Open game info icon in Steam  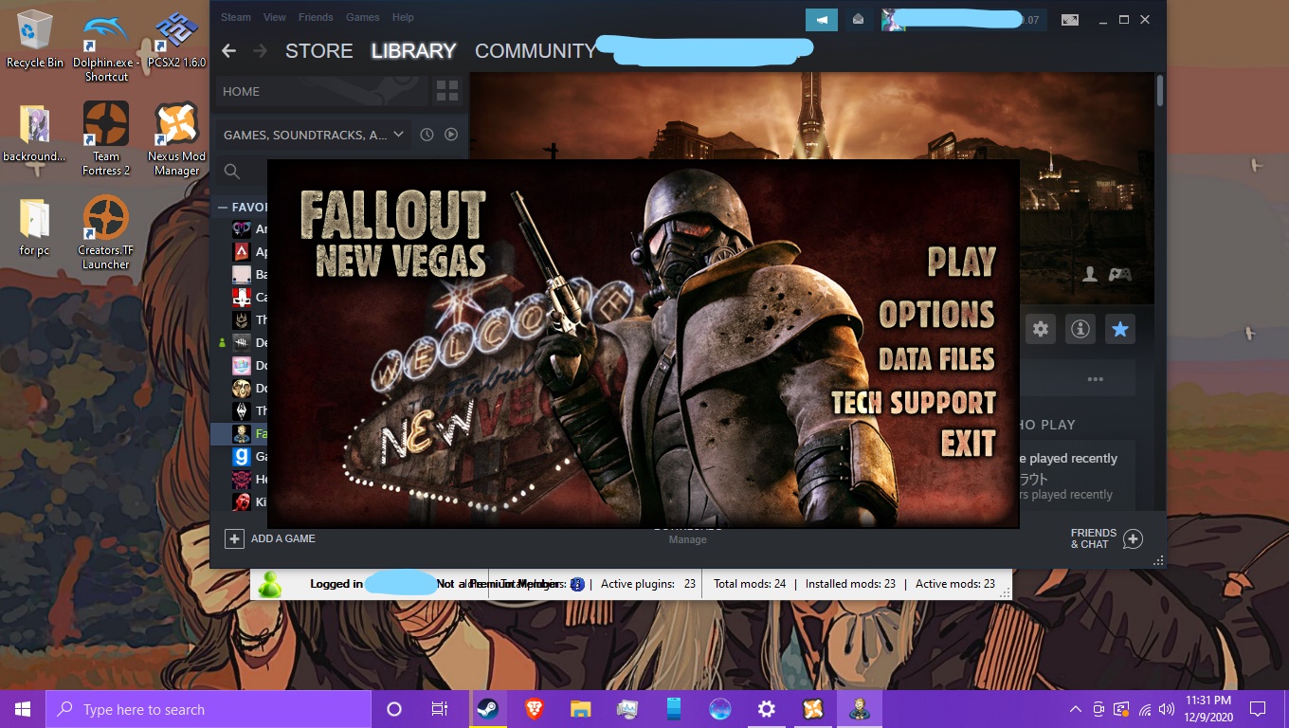[x=1080, y=329]
